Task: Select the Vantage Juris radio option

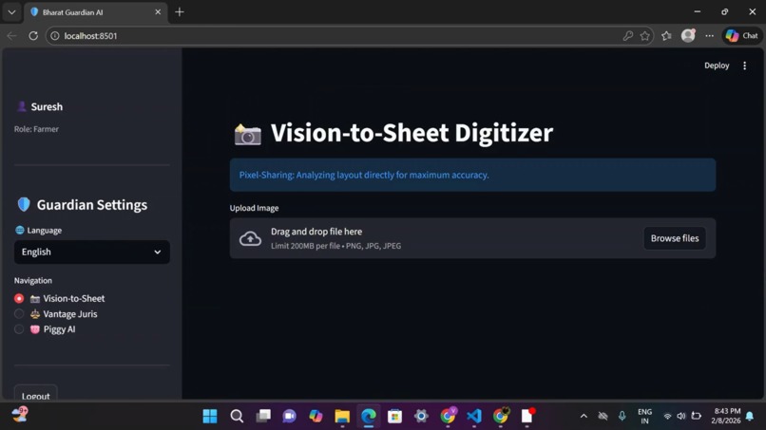Action: tap(19, 314)
